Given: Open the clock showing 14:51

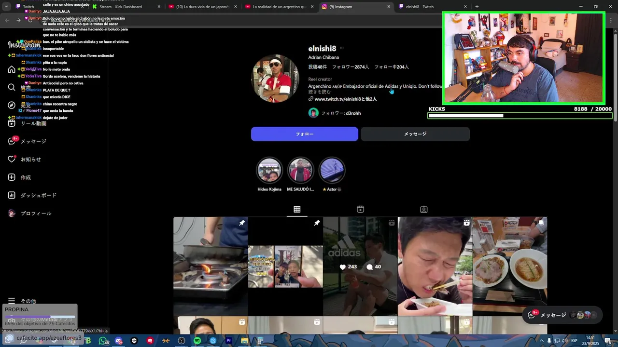Looking at the screenshot, I should (x=590, y=340).
